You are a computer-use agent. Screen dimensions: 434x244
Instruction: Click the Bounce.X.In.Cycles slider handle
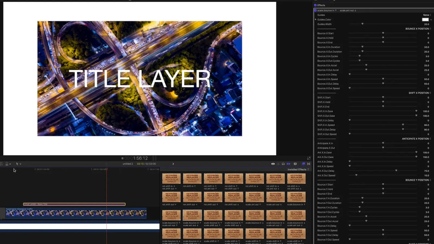pyautogui.click(x=359, y=56)
